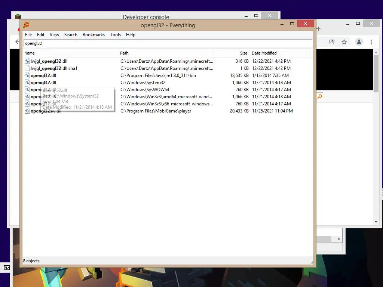The width and height of the screenshot is (383, 287).
Task: Click date 1/13/2014 7:35 AM
Action: pos(270,75)
